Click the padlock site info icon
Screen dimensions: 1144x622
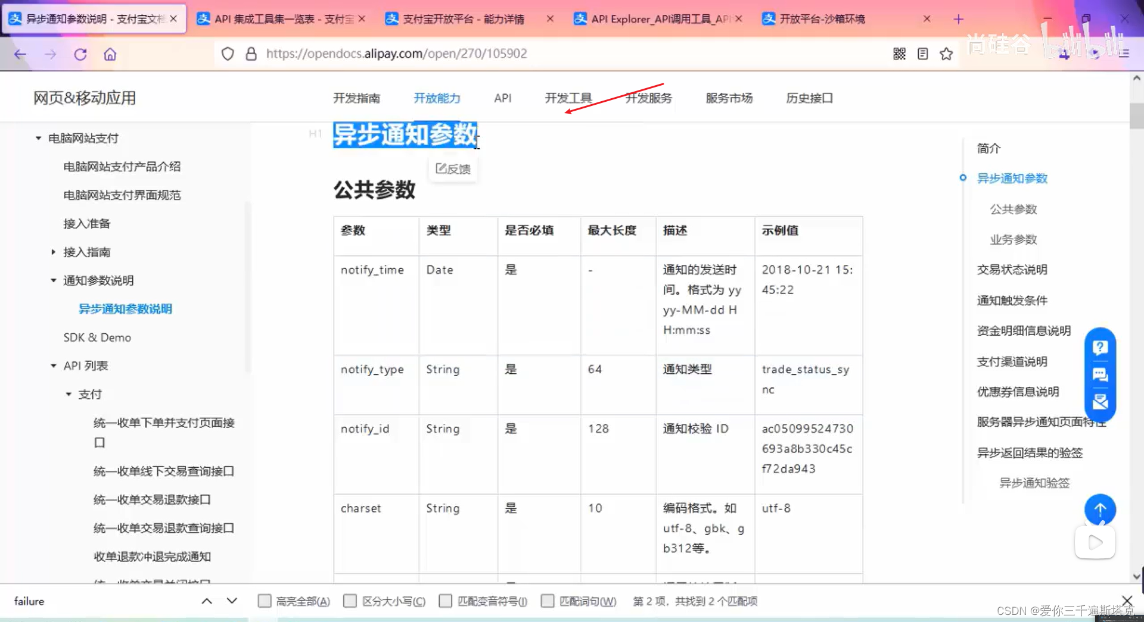click(x=251, y=54)
